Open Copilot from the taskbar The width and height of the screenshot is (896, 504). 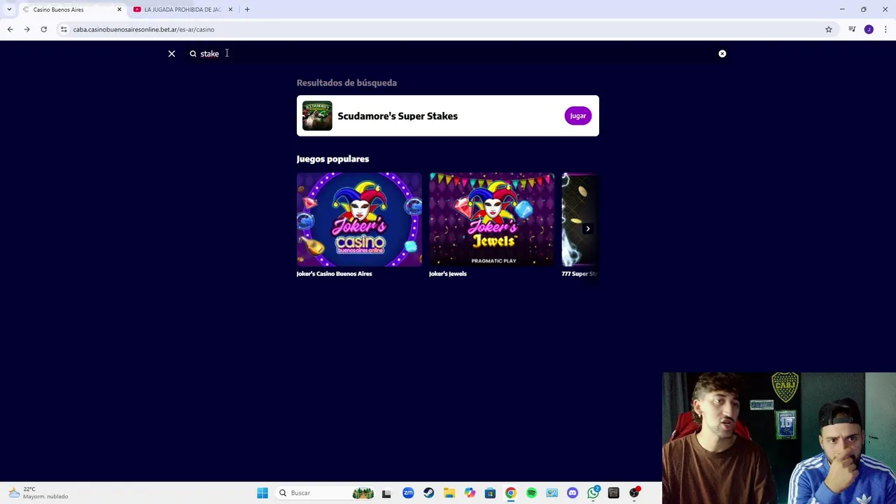[x=470, y=493]
